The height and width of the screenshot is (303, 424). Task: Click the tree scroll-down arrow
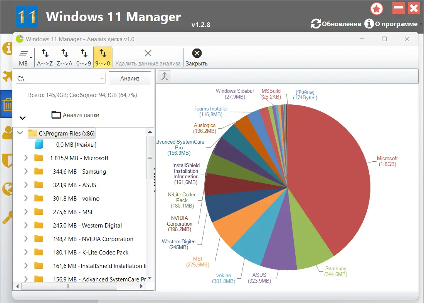click(x=150, y=278)
